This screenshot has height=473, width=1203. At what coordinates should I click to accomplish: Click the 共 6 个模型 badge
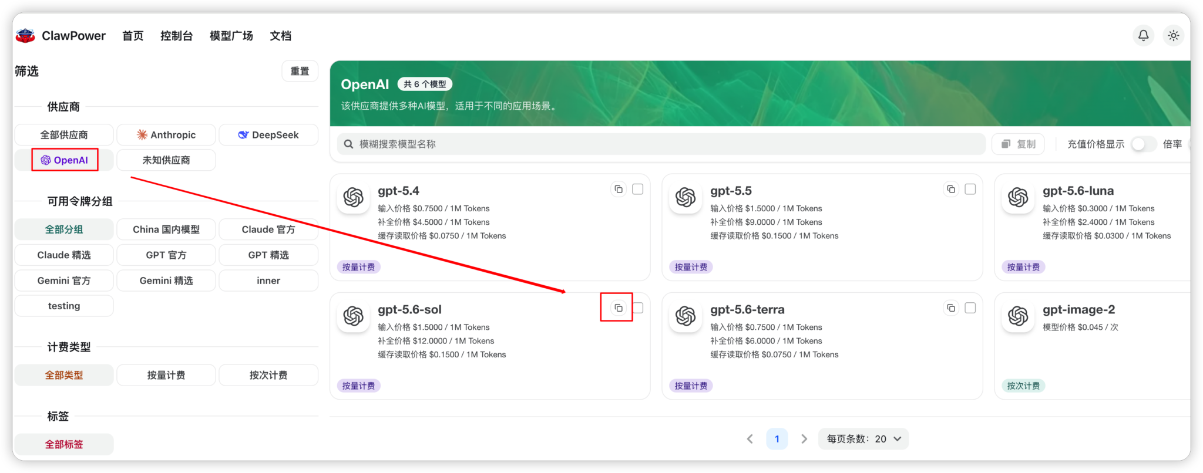coord(425,84)
